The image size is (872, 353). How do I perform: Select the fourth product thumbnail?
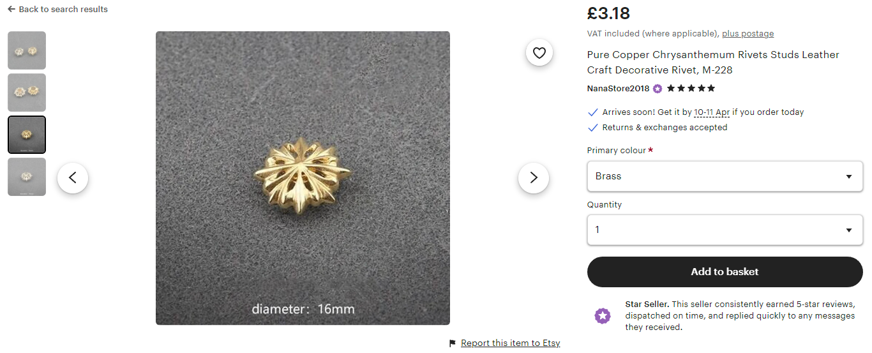coord(27,177)
